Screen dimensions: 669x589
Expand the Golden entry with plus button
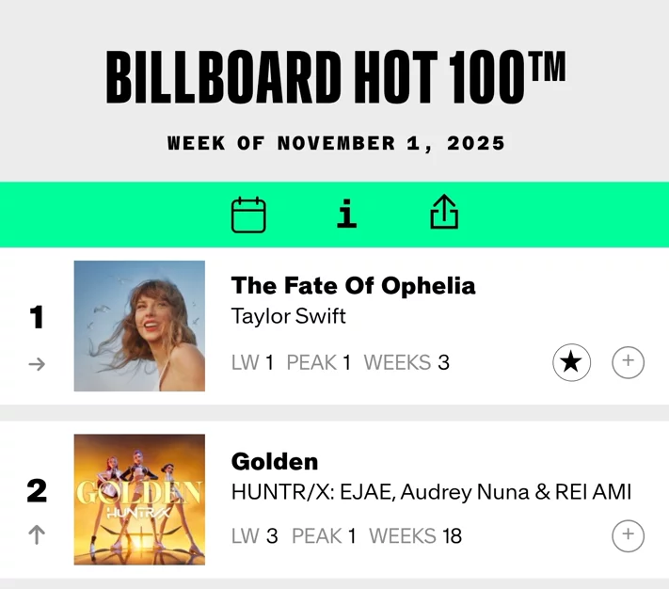point(628,535)
